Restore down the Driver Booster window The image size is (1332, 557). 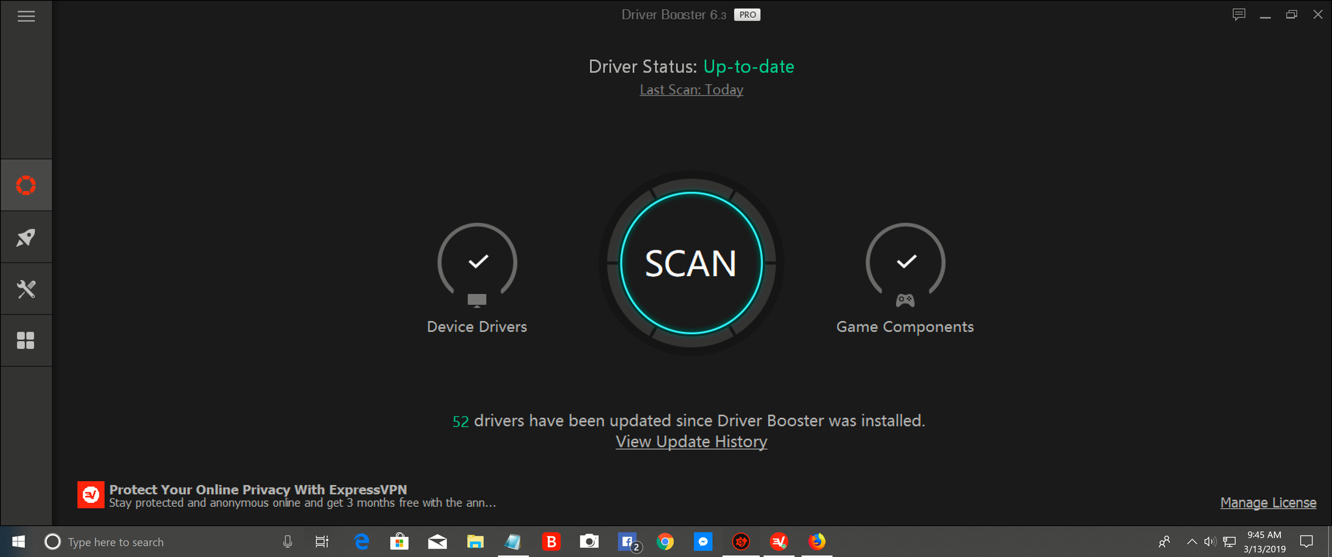coord(1292,14)
